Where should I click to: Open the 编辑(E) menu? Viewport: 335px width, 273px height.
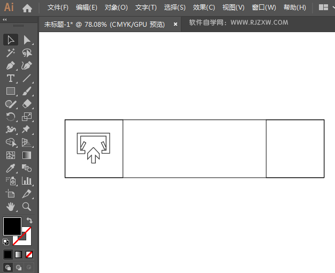click(87, 7)
